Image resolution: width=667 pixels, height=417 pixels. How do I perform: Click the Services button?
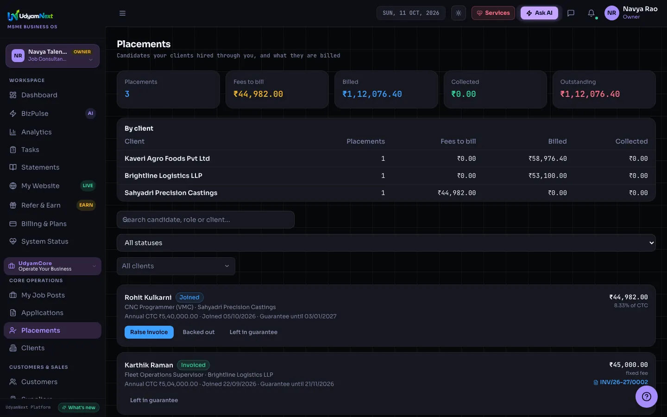point(493,13)
